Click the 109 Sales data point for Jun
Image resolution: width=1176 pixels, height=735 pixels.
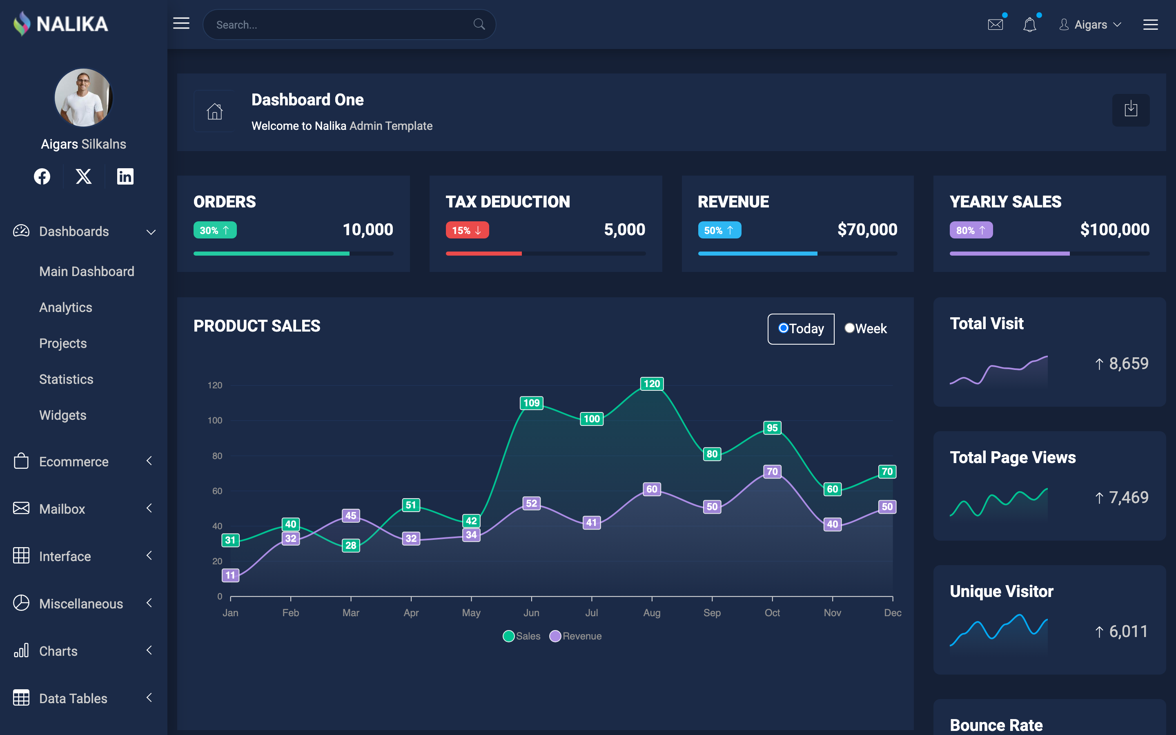point(531,403)
